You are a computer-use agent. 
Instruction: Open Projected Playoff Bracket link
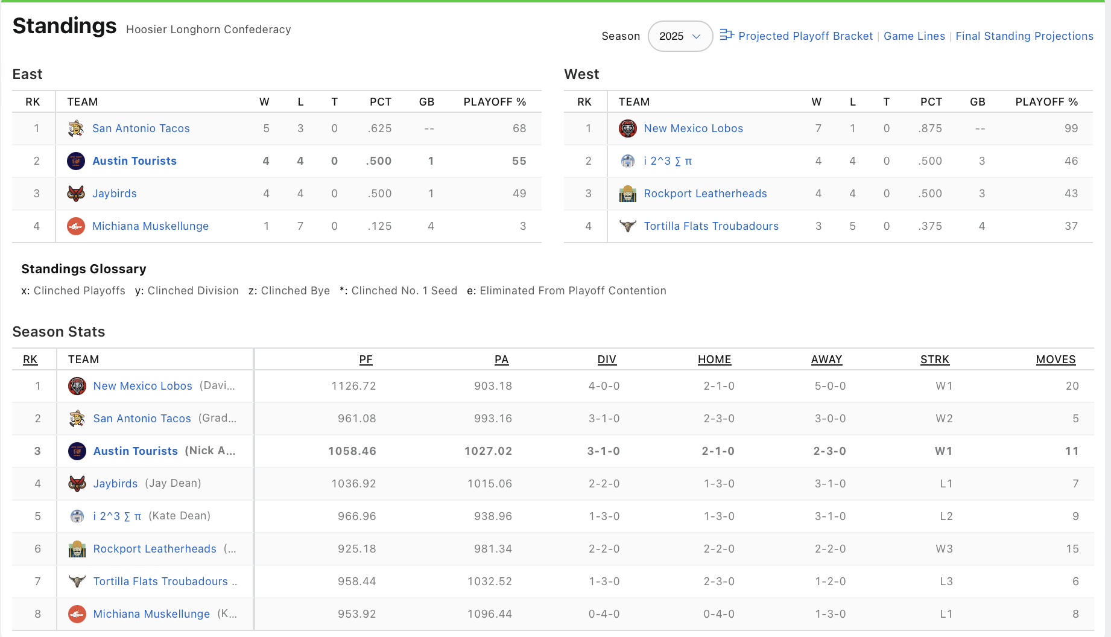(x=805, y=36)
